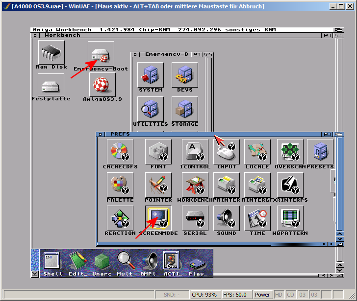Click the HD indicator in status bar
The height and width of the screenshot is (301, 357).
(x=279, y=295)
